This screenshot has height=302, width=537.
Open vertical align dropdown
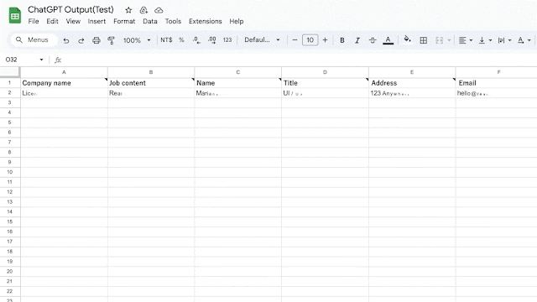485,40
